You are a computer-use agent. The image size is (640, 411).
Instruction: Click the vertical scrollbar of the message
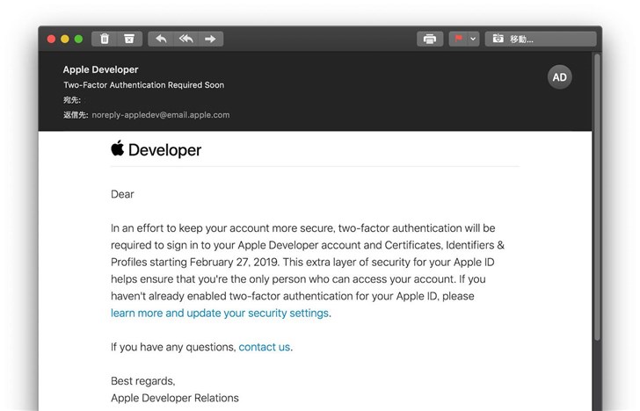tap(597, 198)
